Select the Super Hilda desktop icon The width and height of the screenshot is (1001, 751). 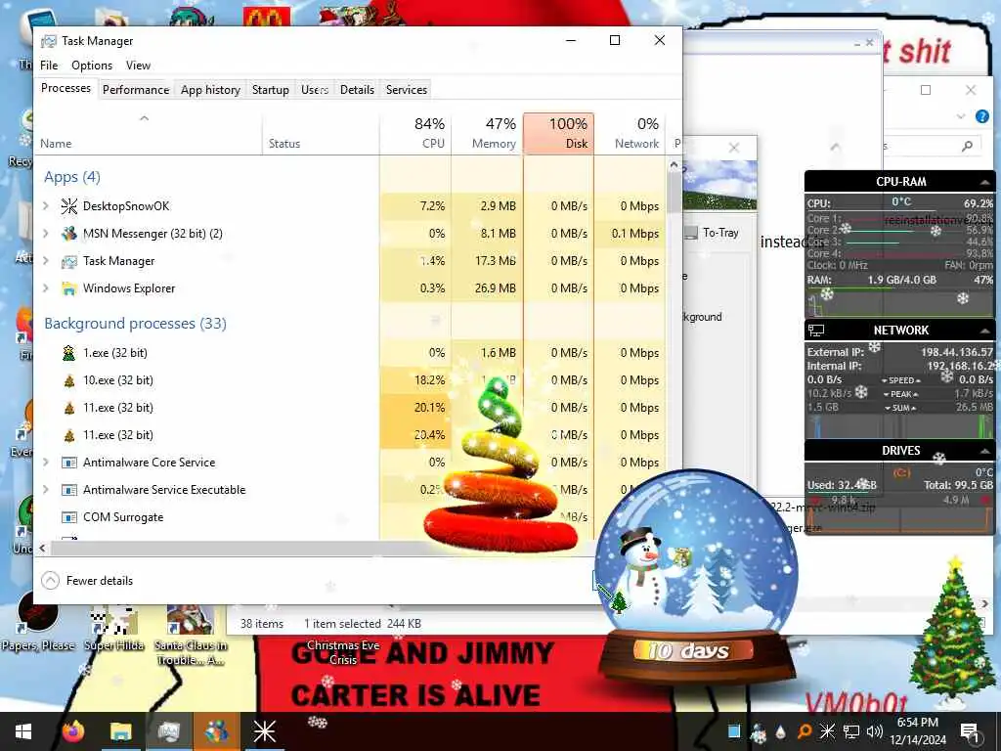pos(114,628)
